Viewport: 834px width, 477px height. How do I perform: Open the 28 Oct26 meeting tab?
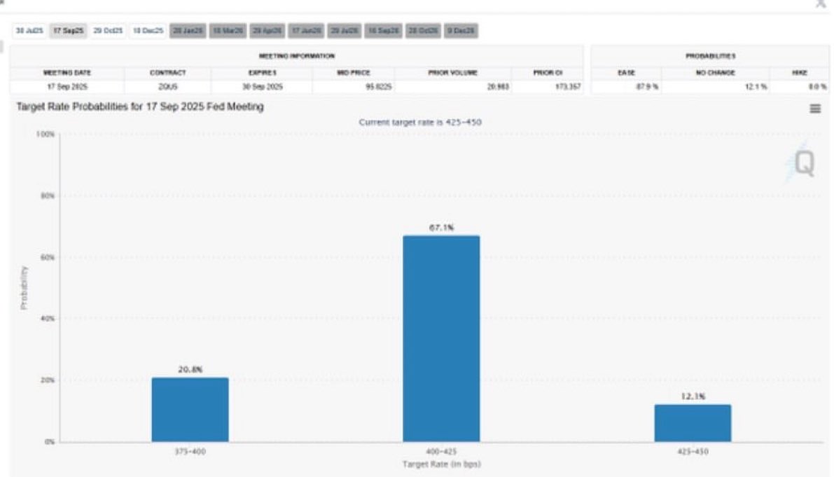(423, 31)
